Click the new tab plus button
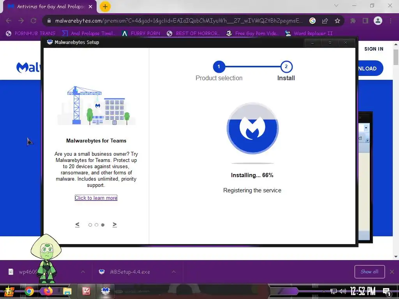The image size is (399, 299). (105, 7)
